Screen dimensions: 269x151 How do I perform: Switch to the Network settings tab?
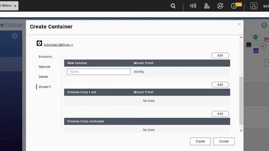click(x=45, y=67)
